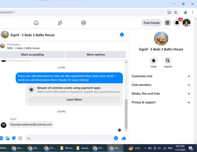Click the speaker volume tray icon
This screenshot has height=152, width=197.
(159, 148)
